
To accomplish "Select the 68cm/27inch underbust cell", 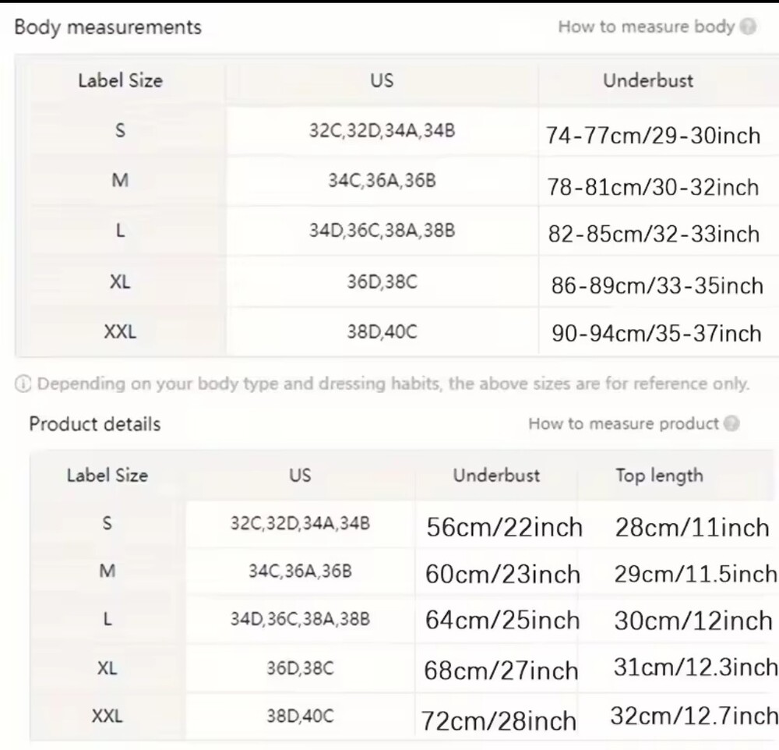I will click(501, 670).
